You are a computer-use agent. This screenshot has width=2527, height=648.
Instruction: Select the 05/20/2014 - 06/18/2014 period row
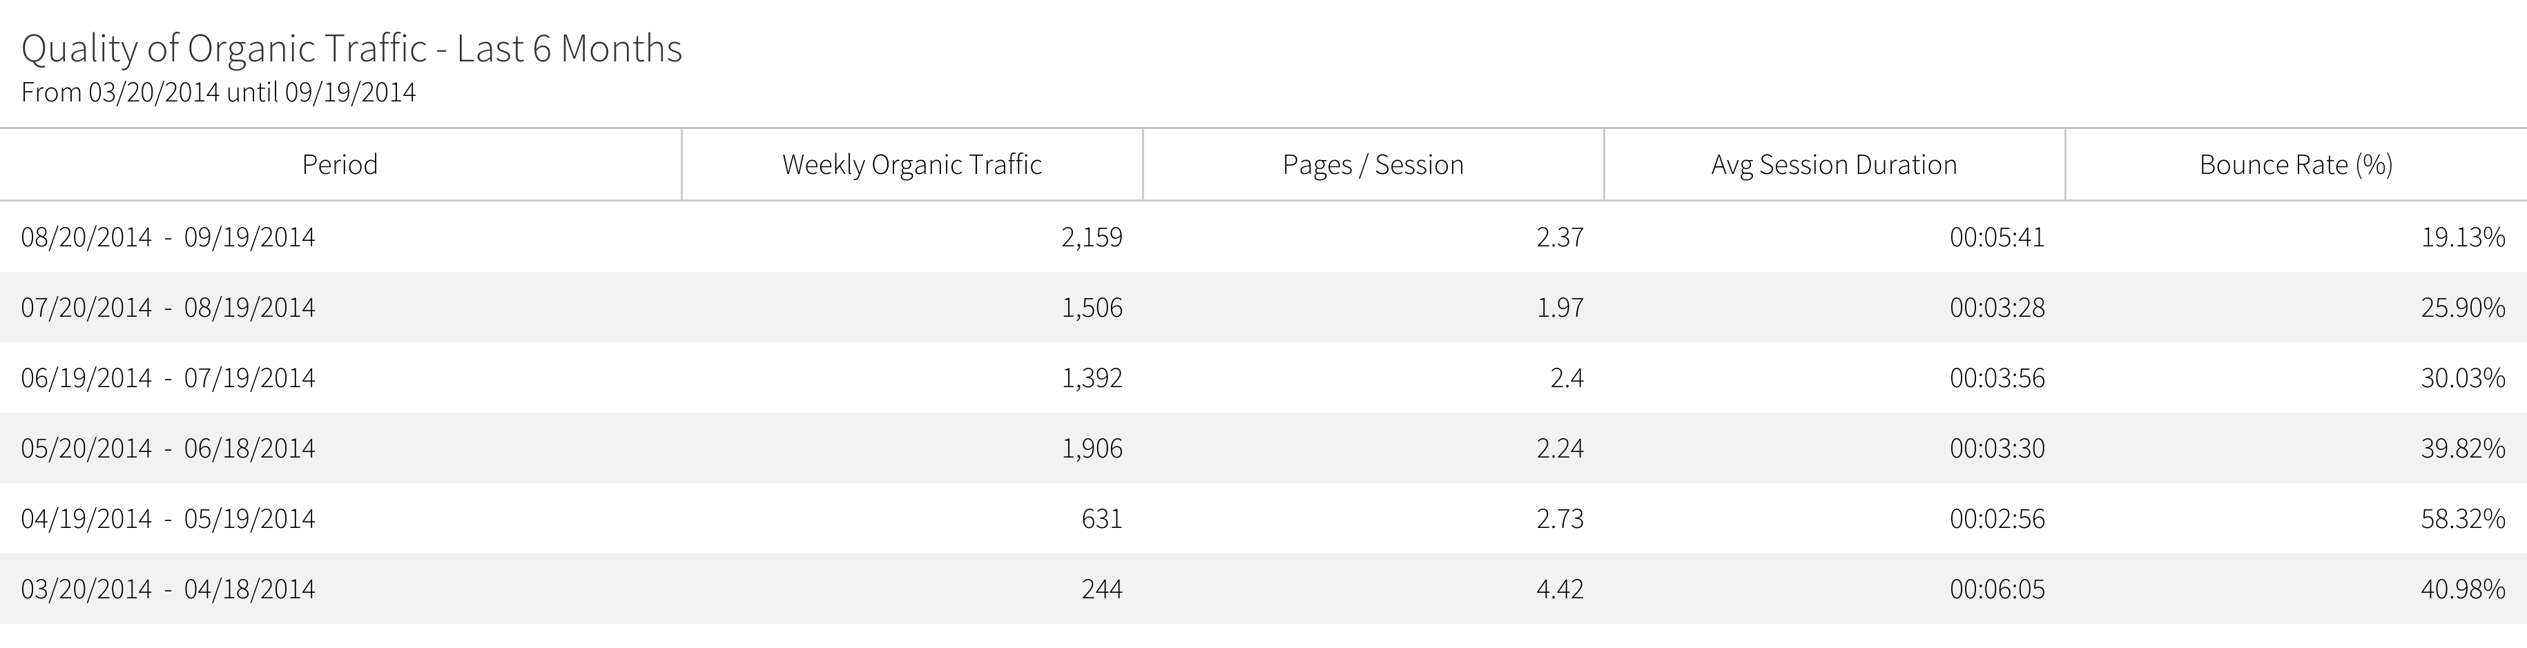click(x=168, y=449)
